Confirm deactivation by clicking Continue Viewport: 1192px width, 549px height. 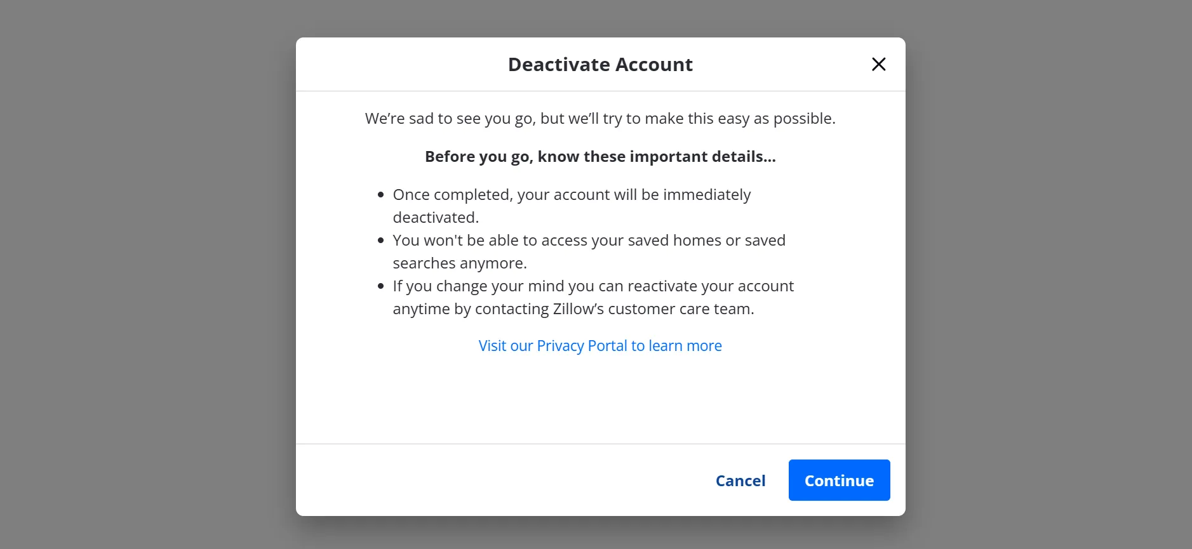click(839, 480)
